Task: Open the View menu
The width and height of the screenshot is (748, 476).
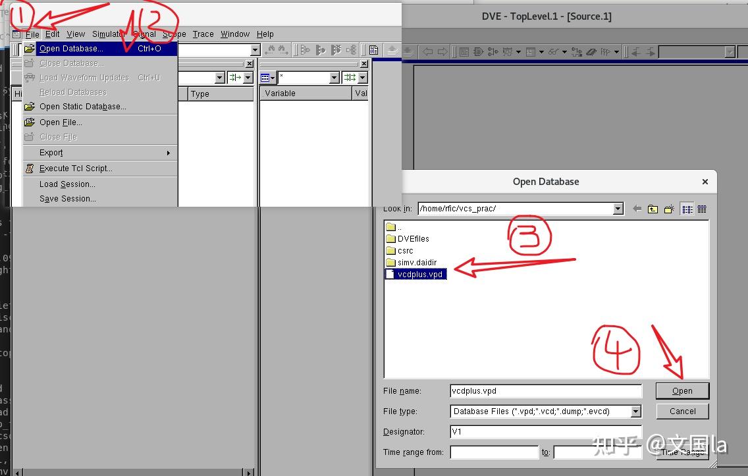Action: tap(75, 34)
